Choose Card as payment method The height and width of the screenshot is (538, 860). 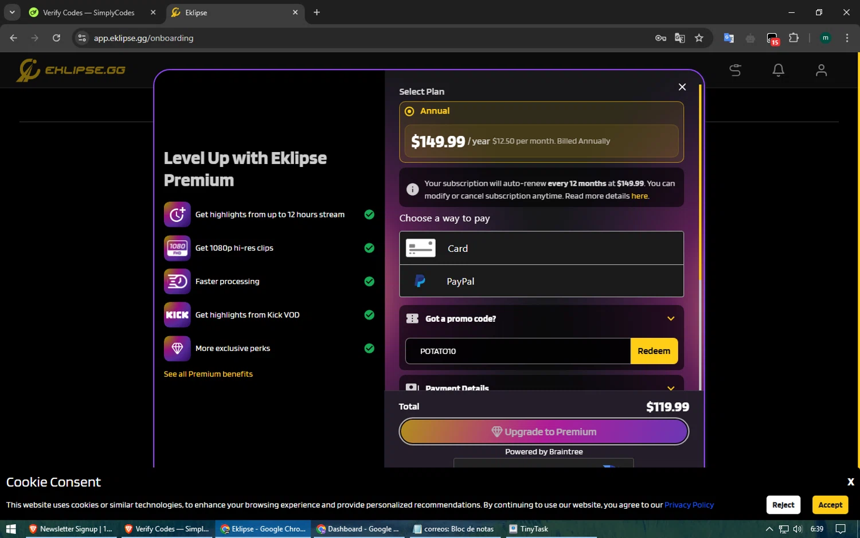pyautogui.click(x=541, y=248)
